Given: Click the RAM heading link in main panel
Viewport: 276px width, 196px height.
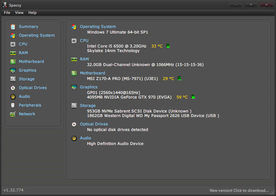Looking at the screenshot, I should [x=84, y=59].
